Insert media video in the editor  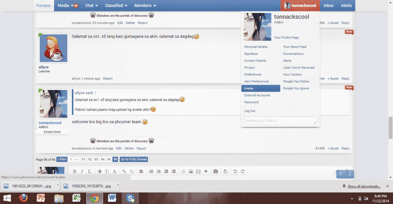pyautogui.click(x=198, y=171)
